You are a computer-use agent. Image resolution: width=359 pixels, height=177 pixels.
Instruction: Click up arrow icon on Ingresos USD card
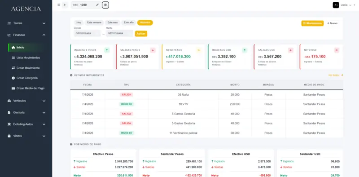tap(245, 50)
